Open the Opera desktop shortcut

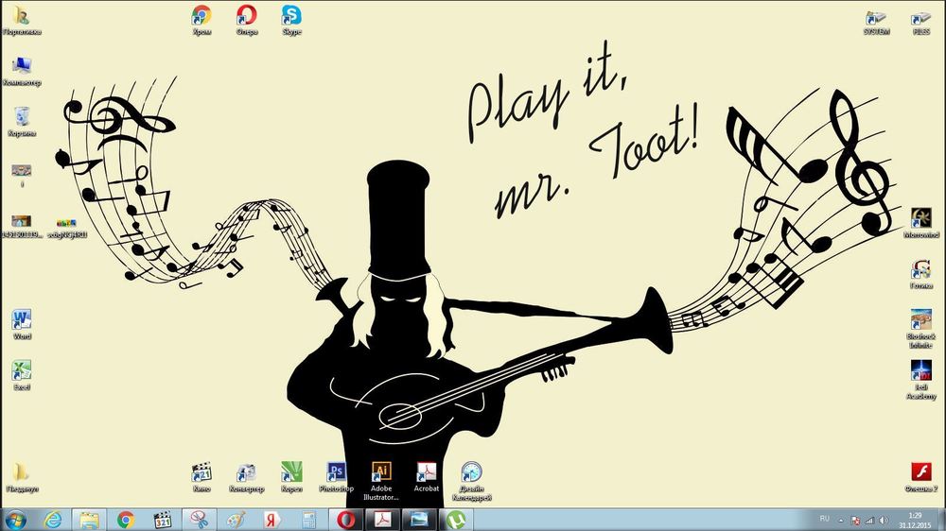click(x=247, y=16)
